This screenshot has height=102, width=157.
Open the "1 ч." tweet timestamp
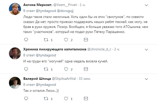coord(82,5)
